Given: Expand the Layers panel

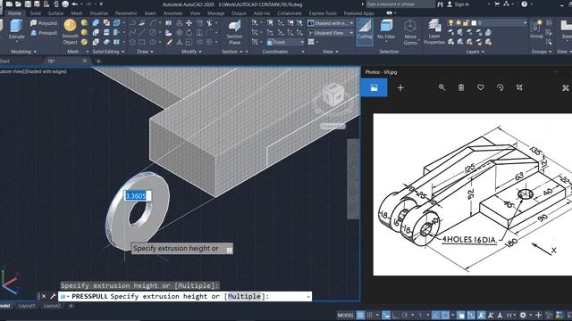Looking at the screenshot, I should (475, 52).
